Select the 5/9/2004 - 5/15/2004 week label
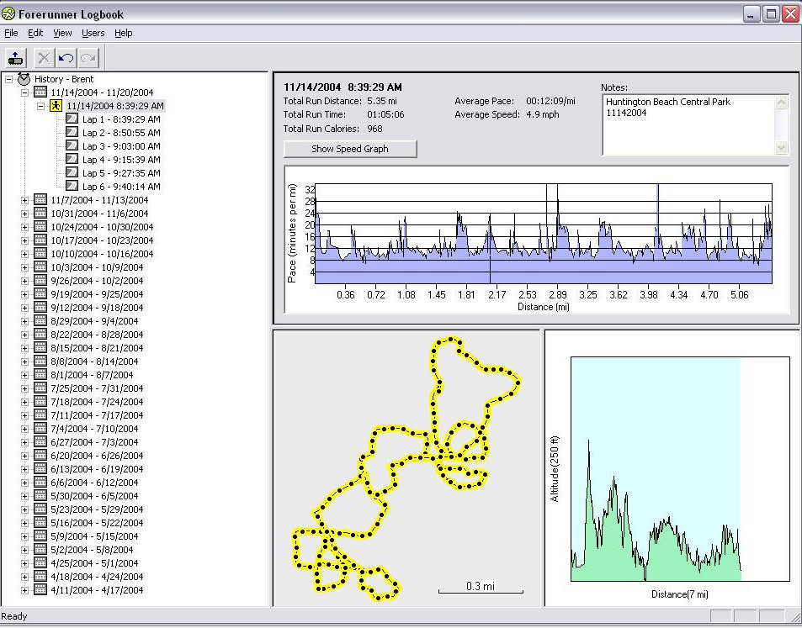The image size is (802, 628). tap(94, 536)
